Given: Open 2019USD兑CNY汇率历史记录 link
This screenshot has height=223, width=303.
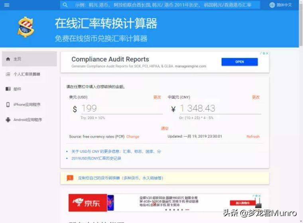Looking at the screenshot, I should coord(96,158).
